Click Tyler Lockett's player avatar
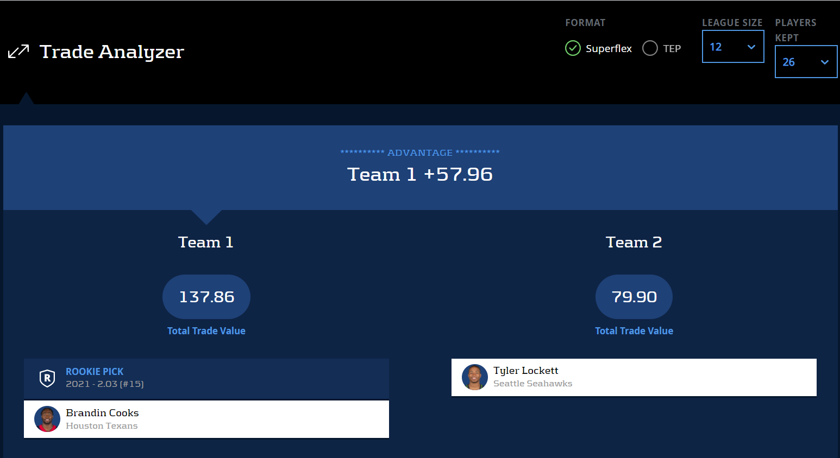The height and width of the screenshot is (458, 840). click(x=475, y=377)
